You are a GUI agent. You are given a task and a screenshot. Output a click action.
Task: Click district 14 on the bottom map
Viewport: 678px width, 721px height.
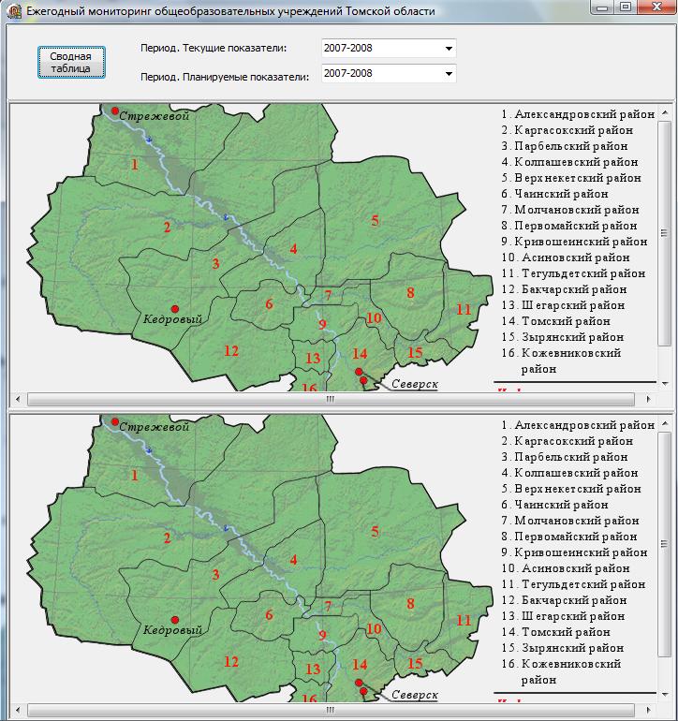tap(360, 665)
